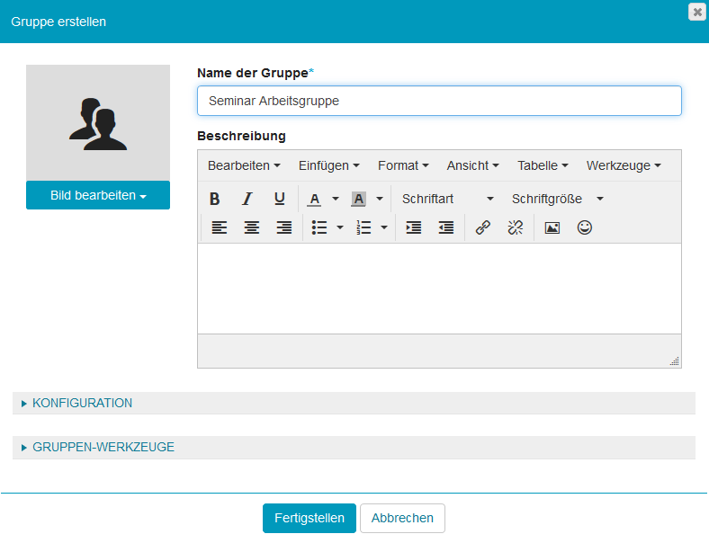Click the remove link icon
Viewport: 709px width, 543px height.
[515, 228]
